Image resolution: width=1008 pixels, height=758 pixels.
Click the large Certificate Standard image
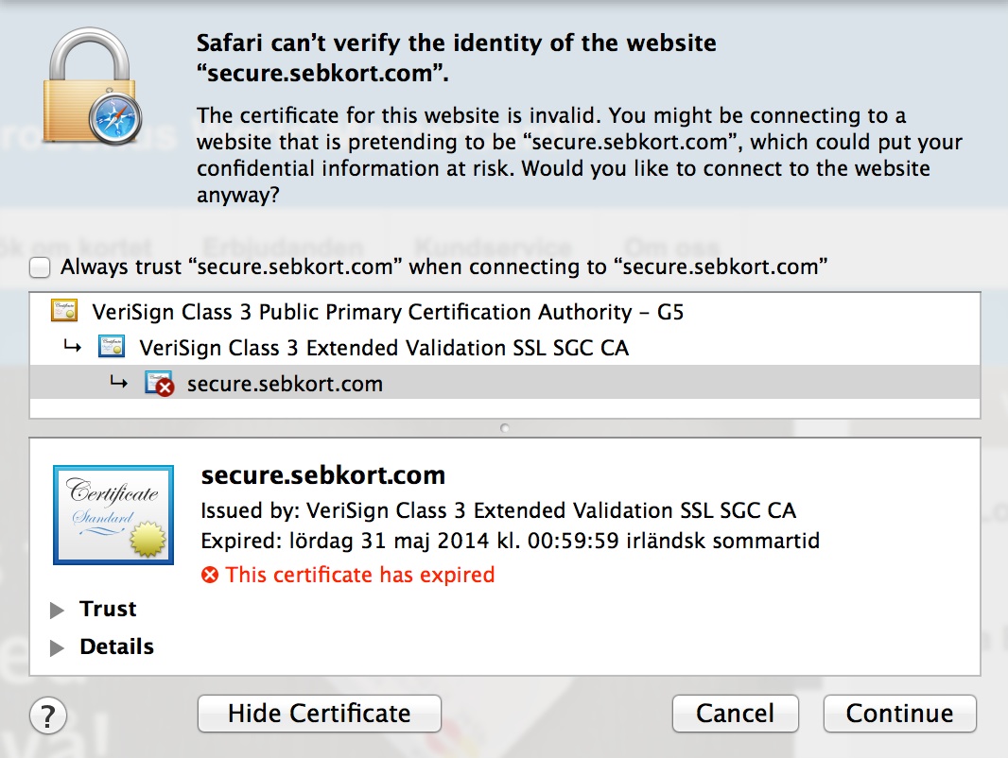[113, 515]
